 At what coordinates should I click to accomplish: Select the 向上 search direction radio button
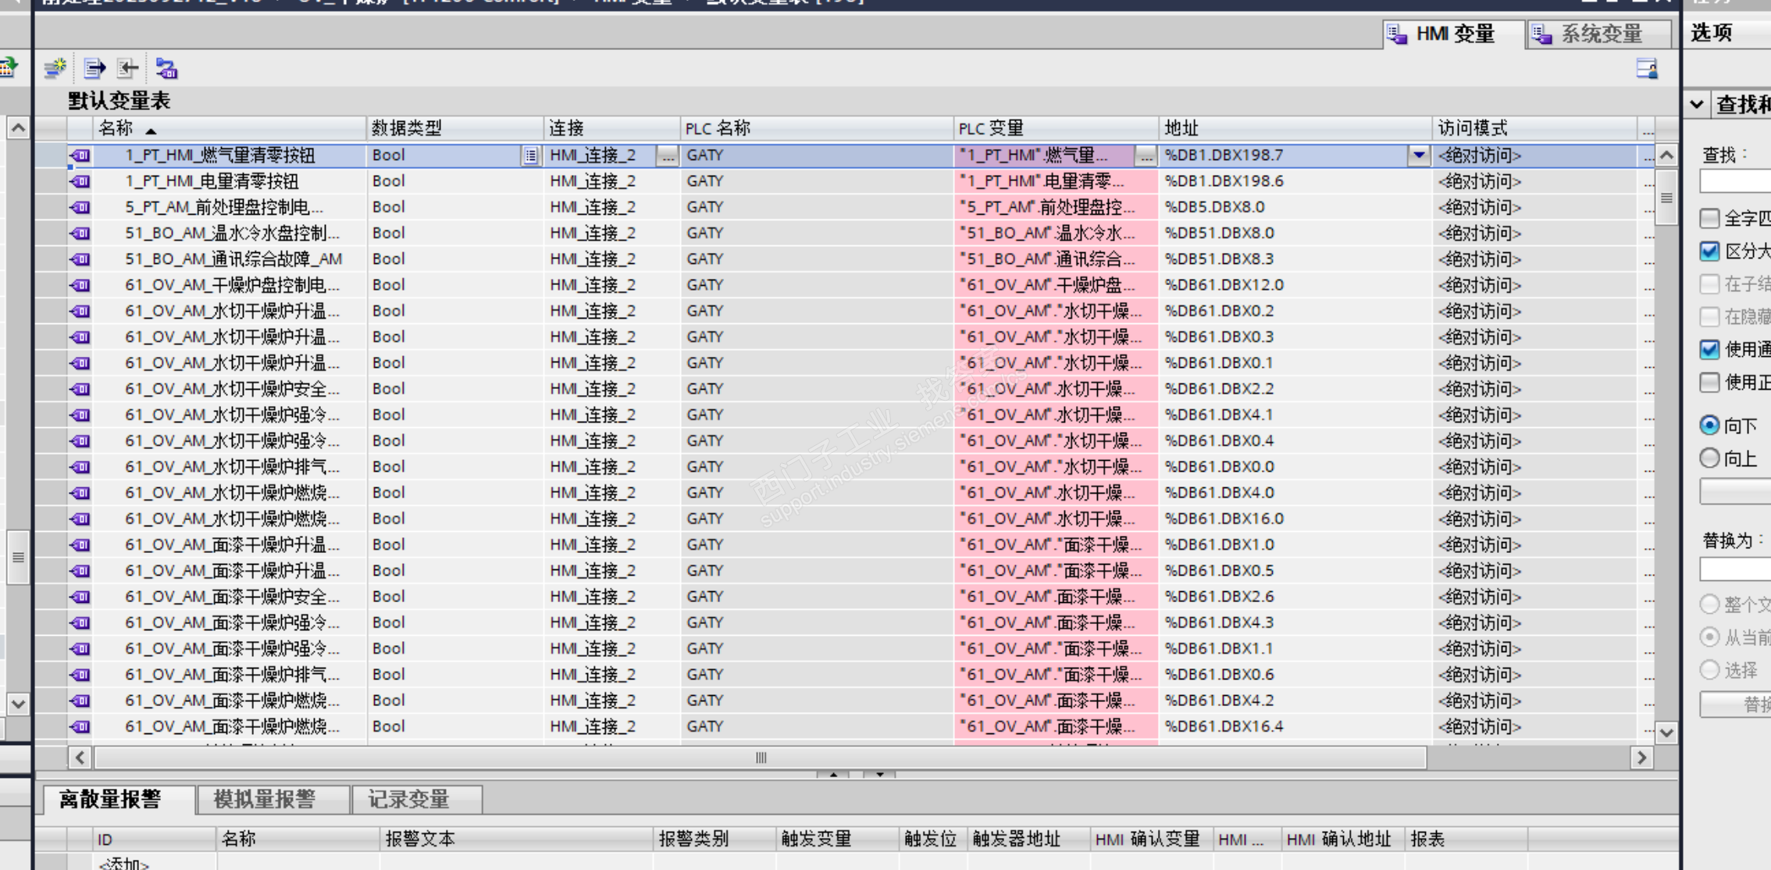coord(1709,458)
